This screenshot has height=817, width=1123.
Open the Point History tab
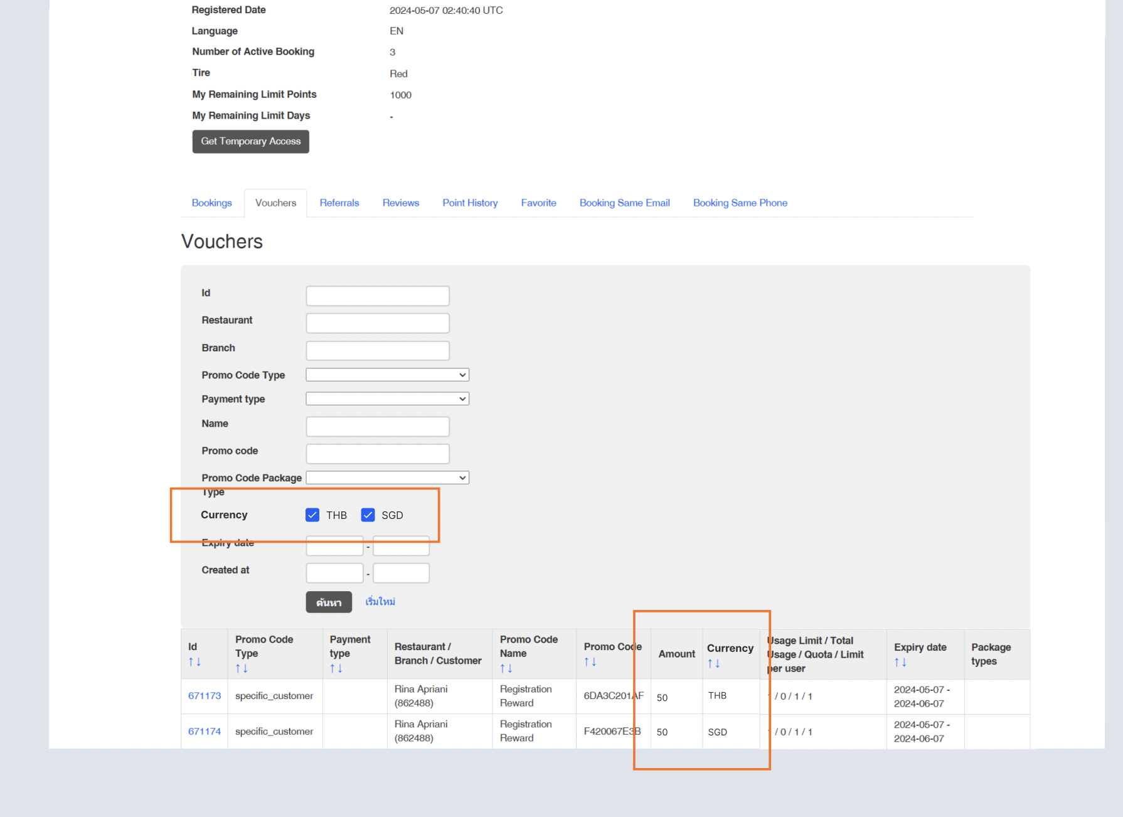tap(470, 203)
